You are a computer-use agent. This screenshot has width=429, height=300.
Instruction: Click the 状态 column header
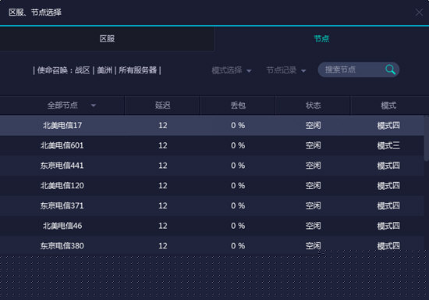(x=313, y=105)
